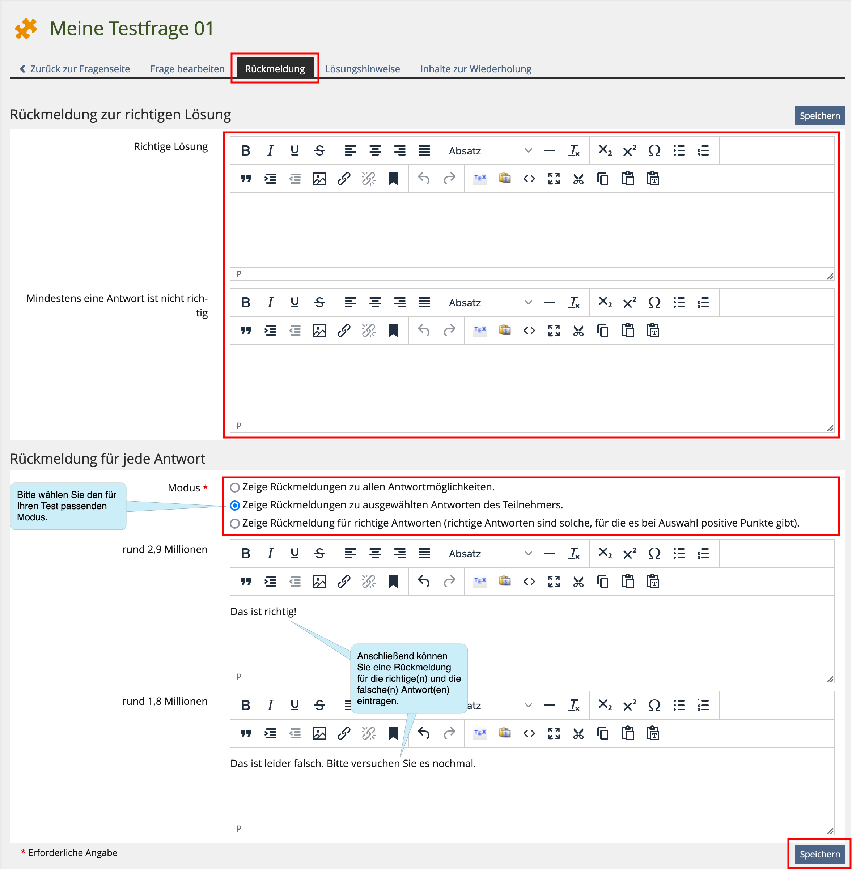This screenshot has width=852, height=869.
Task: Decrease indent in Richtige Lösung editor
Action: [x=294, y=179]
